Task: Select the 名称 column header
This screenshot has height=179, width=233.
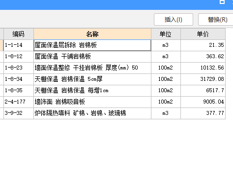Action: [92, 34]
